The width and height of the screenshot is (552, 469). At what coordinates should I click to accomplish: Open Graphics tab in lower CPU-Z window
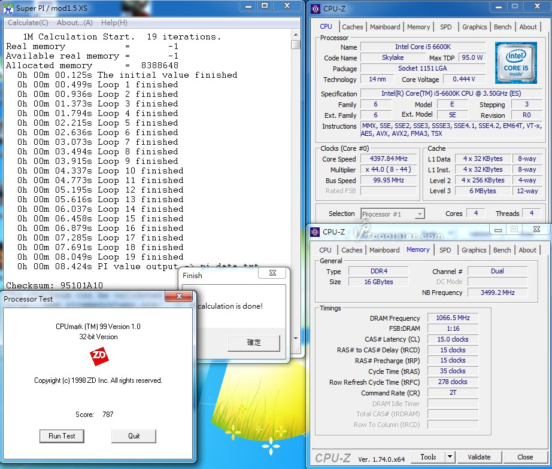coord(474,250)
